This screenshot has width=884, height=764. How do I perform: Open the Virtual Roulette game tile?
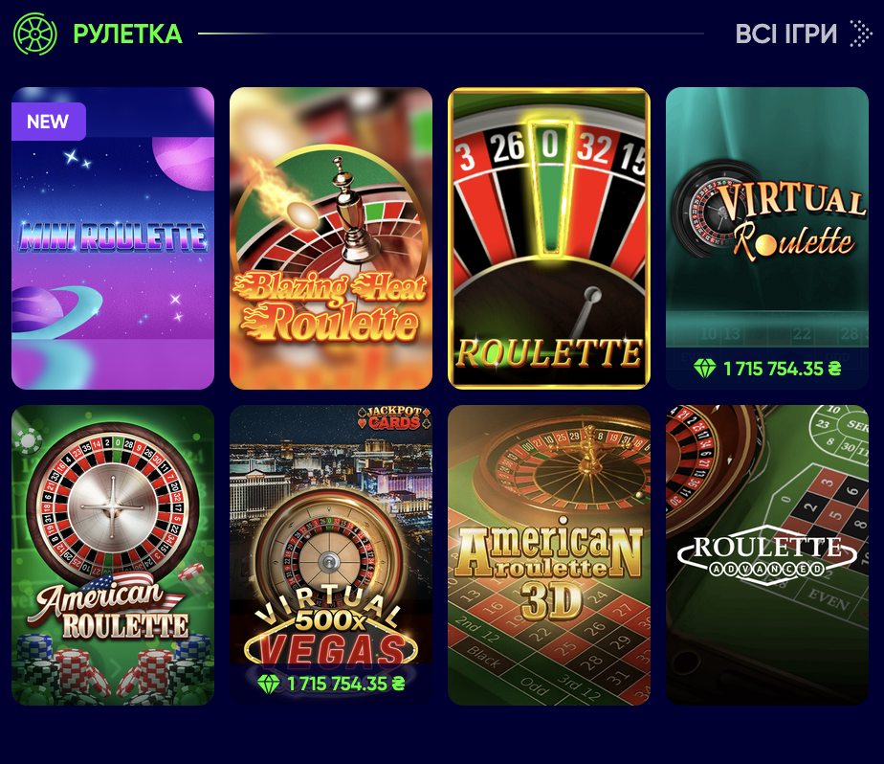tap(767, 238)
